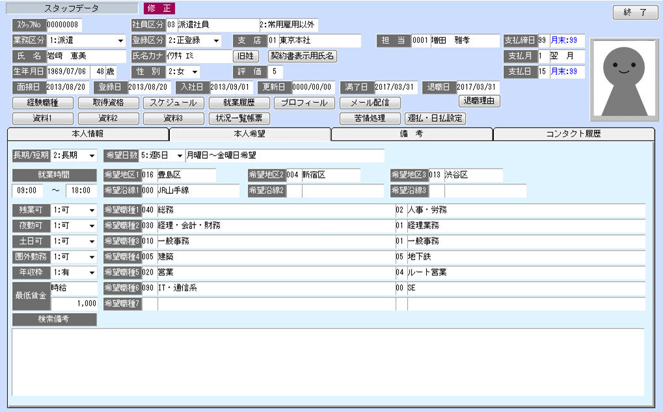Viewport: 663px width, 412px height.
Task: Click the staff photo placeholder avatar
Action: coord(624,80)
